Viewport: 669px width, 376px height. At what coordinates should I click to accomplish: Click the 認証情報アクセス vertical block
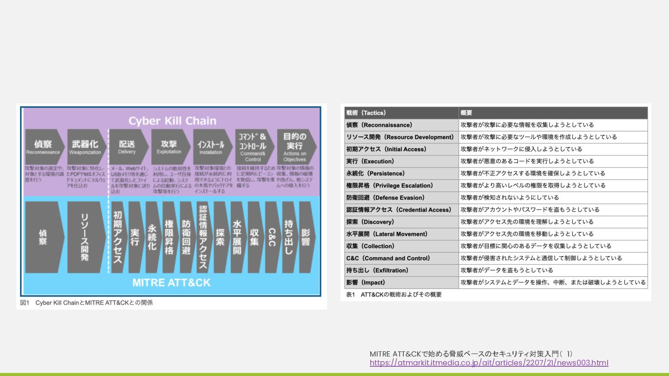203,237
